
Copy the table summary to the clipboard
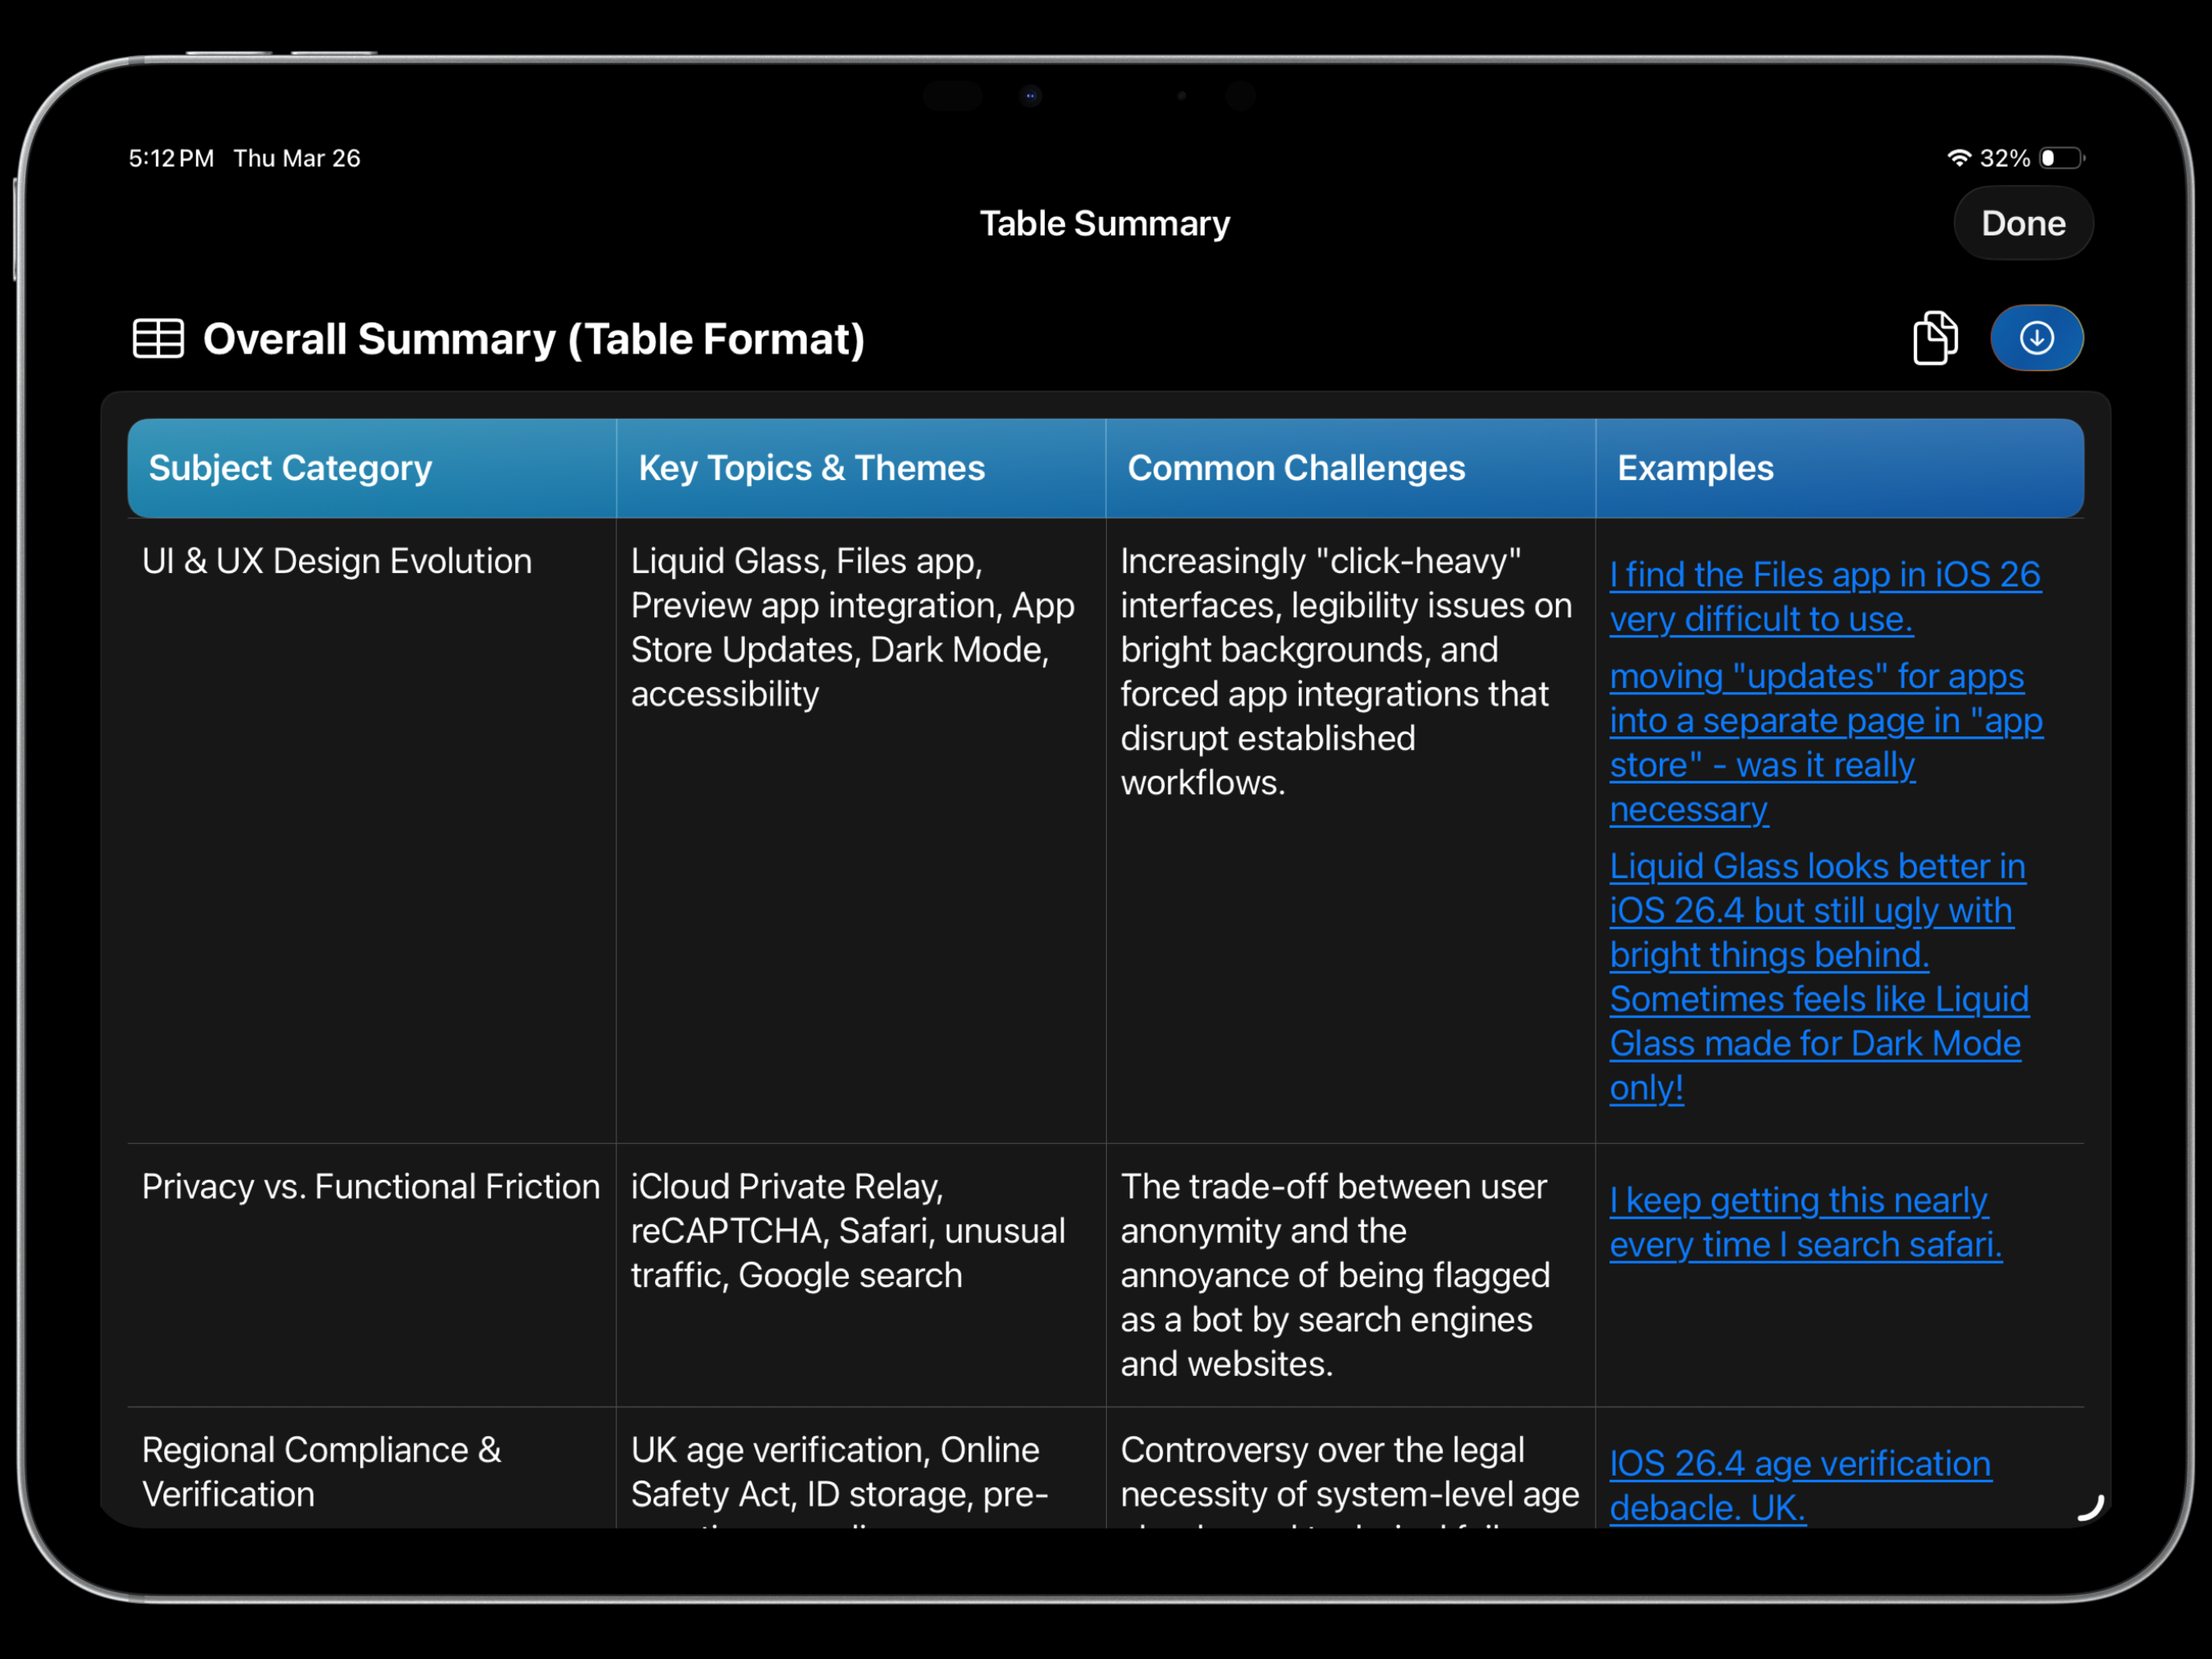tap(1934, 338)
